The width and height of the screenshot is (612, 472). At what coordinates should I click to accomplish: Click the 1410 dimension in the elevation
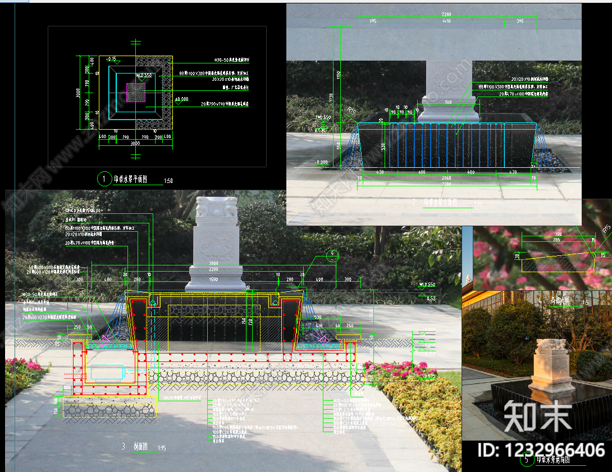(x=446, y=21)
